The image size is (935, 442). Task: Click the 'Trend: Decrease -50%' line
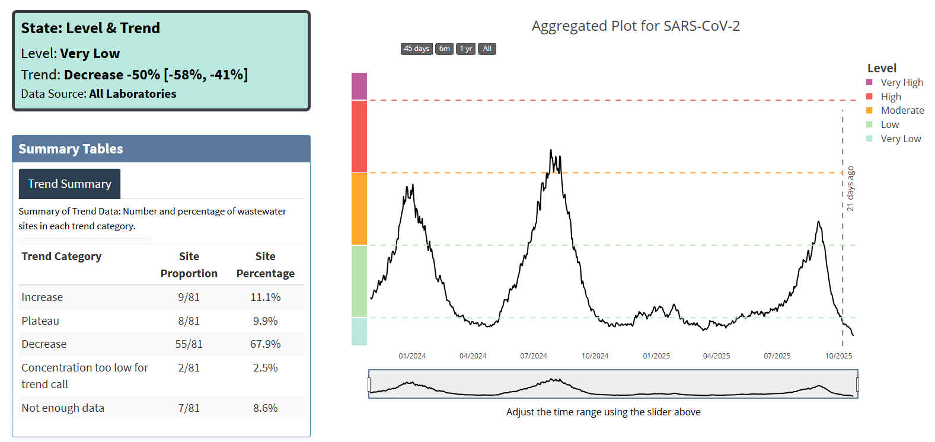(135, 75)
